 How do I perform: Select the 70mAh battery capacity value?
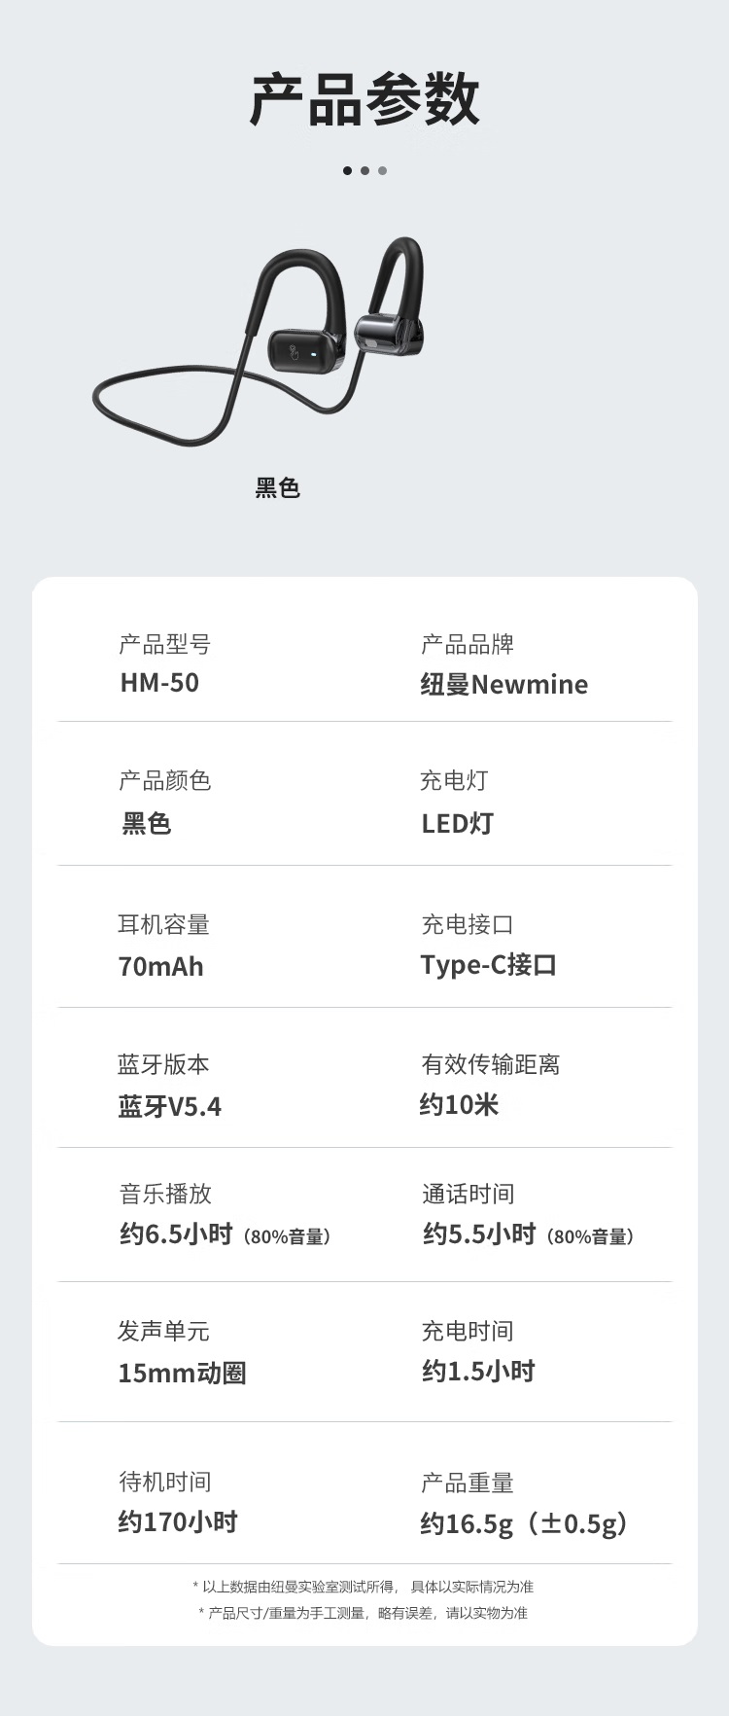pyautogui.click(x=160, y=967)
